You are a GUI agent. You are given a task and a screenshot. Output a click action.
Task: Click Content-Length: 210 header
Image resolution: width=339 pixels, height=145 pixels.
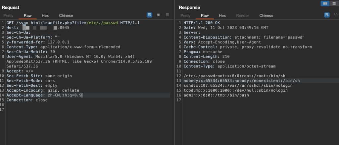tap(207, 56)
